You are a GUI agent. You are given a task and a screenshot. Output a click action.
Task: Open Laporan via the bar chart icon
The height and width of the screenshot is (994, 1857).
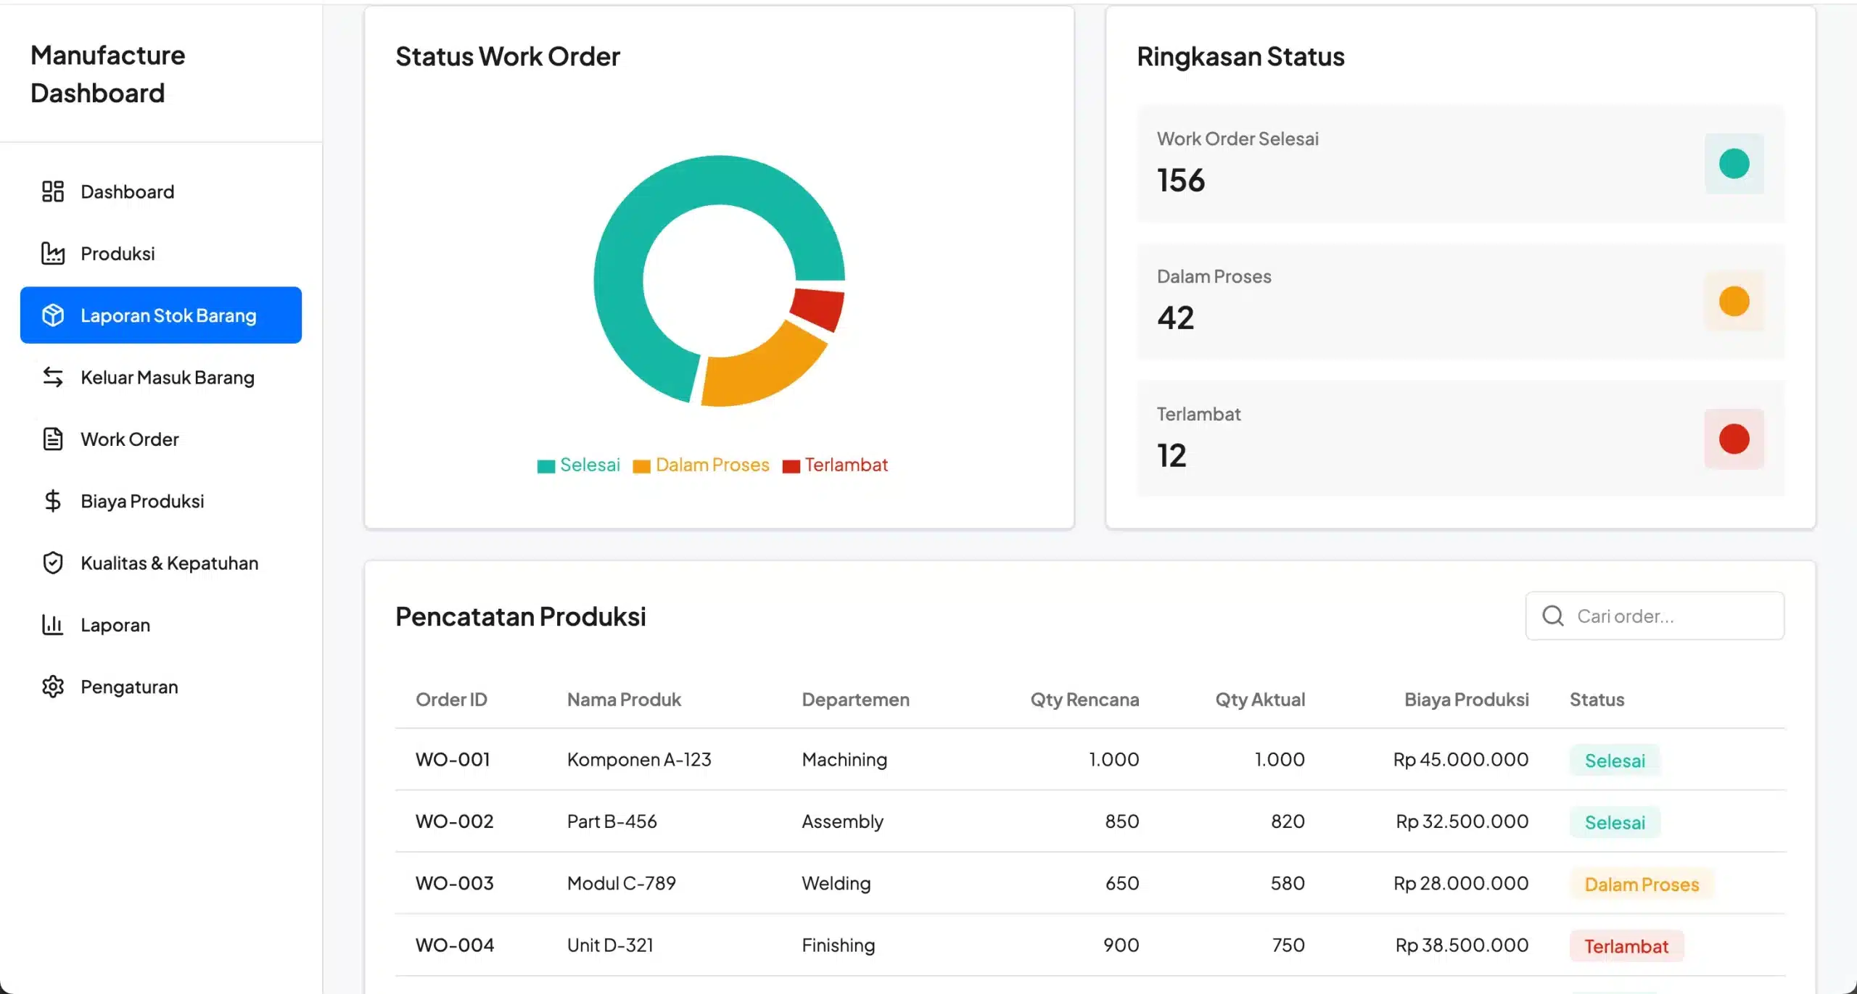53,624
